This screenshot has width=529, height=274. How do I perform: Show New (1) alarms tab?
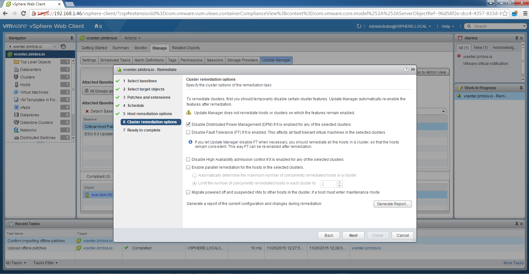pyautogui.click(x=481, y=48)
